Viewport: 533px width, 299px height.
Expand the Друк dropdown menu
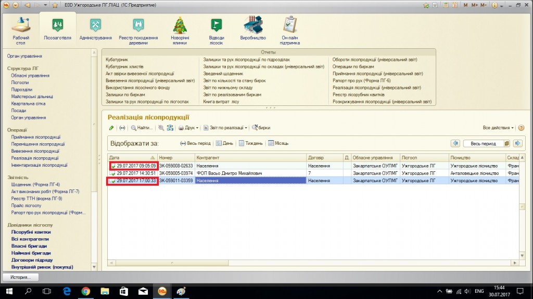189,128
